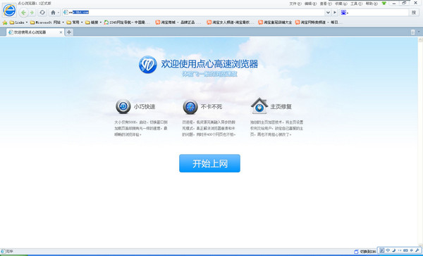
Task: Go forward with the green forward arrow
Action: coord(32,13)
